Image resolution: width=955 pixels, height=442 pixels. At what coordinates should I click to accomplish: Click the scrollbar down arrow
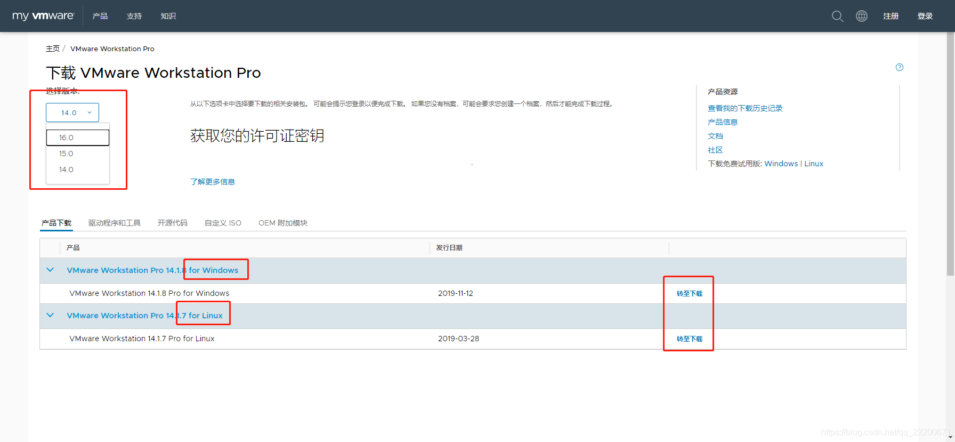pyautogui.click(x=950, y=437)
